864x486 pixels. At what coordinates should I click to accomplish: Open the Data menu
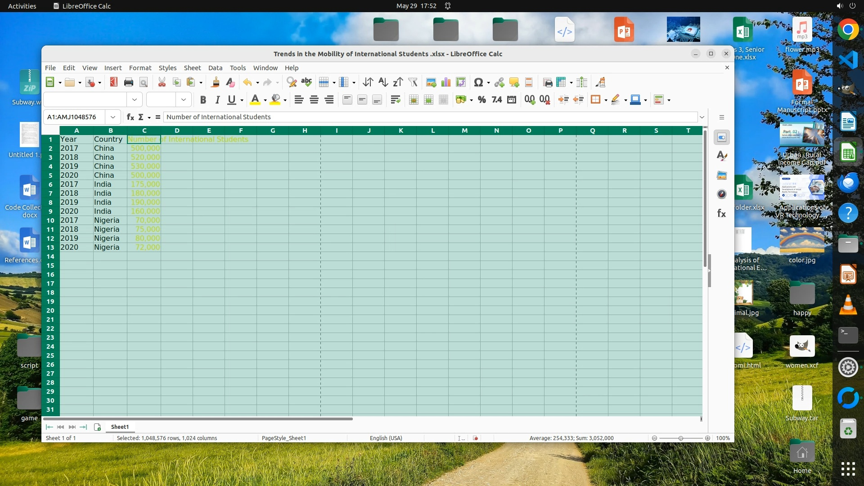215,68
